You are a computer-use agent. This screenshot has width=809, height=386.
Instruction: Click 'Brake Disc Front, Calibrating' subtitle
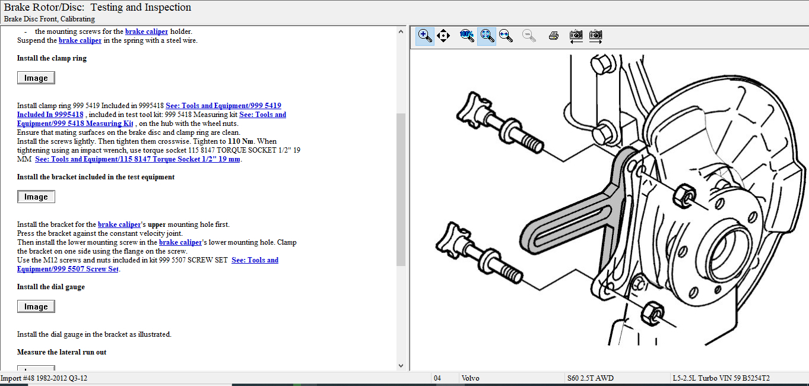[x=49, y=19]
